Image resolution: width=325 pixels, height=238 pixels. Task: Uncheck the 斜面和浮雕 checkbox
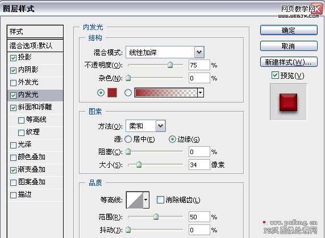13,108
